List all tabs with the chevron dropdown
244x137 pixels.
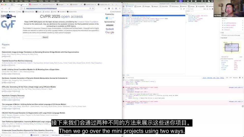[116, 5]
